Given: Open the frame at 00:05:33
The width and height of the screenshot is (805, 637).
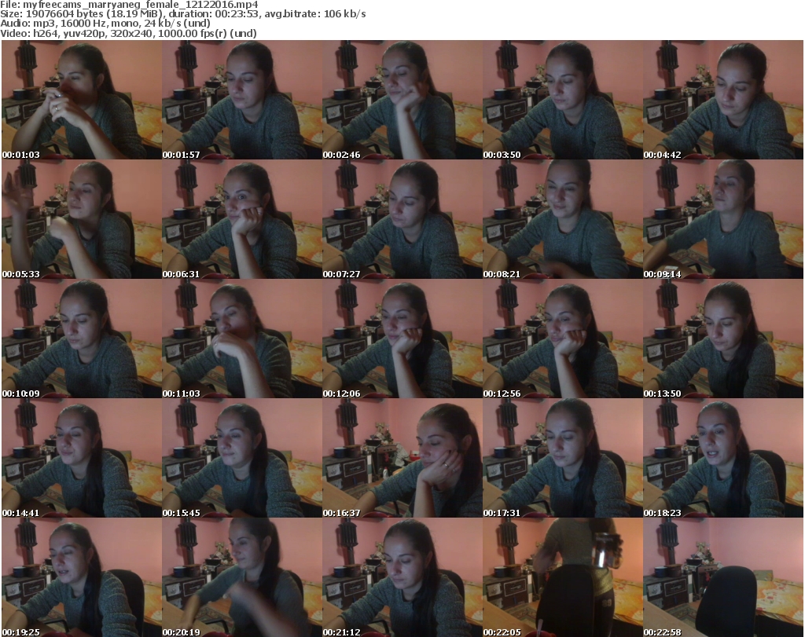Looking at the screenshot, I should pyautogui.click(x=82, y=219).
